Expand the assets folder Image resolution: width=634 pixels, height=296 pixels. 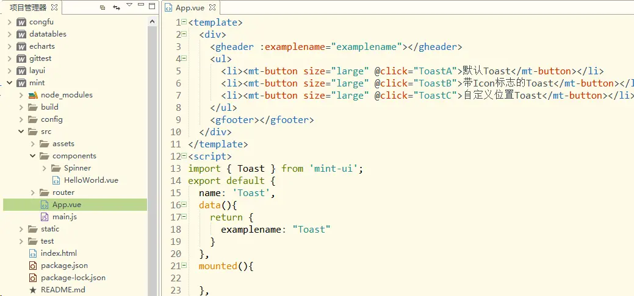coord(33,144)
